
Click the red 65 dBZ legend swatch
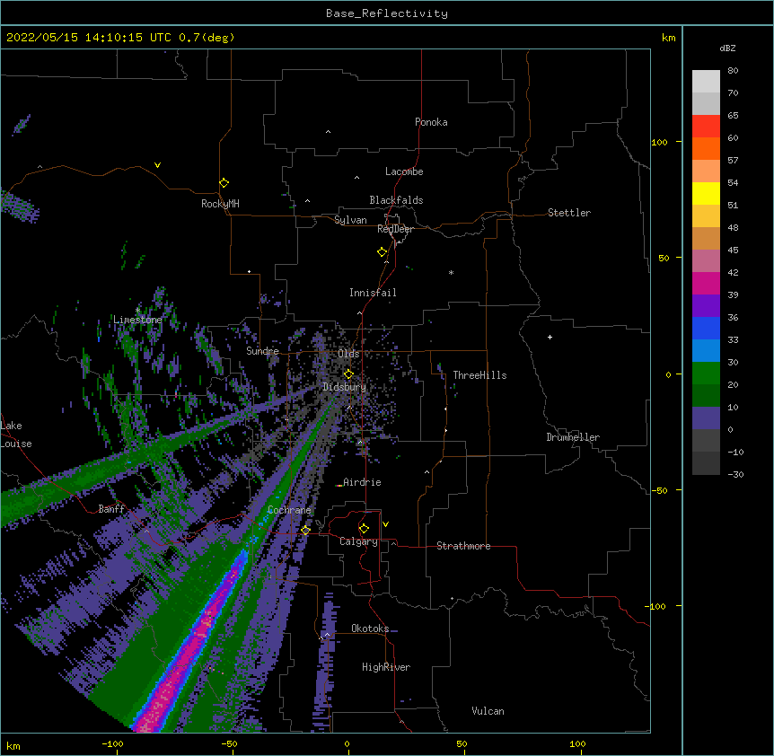coord(706,127)
